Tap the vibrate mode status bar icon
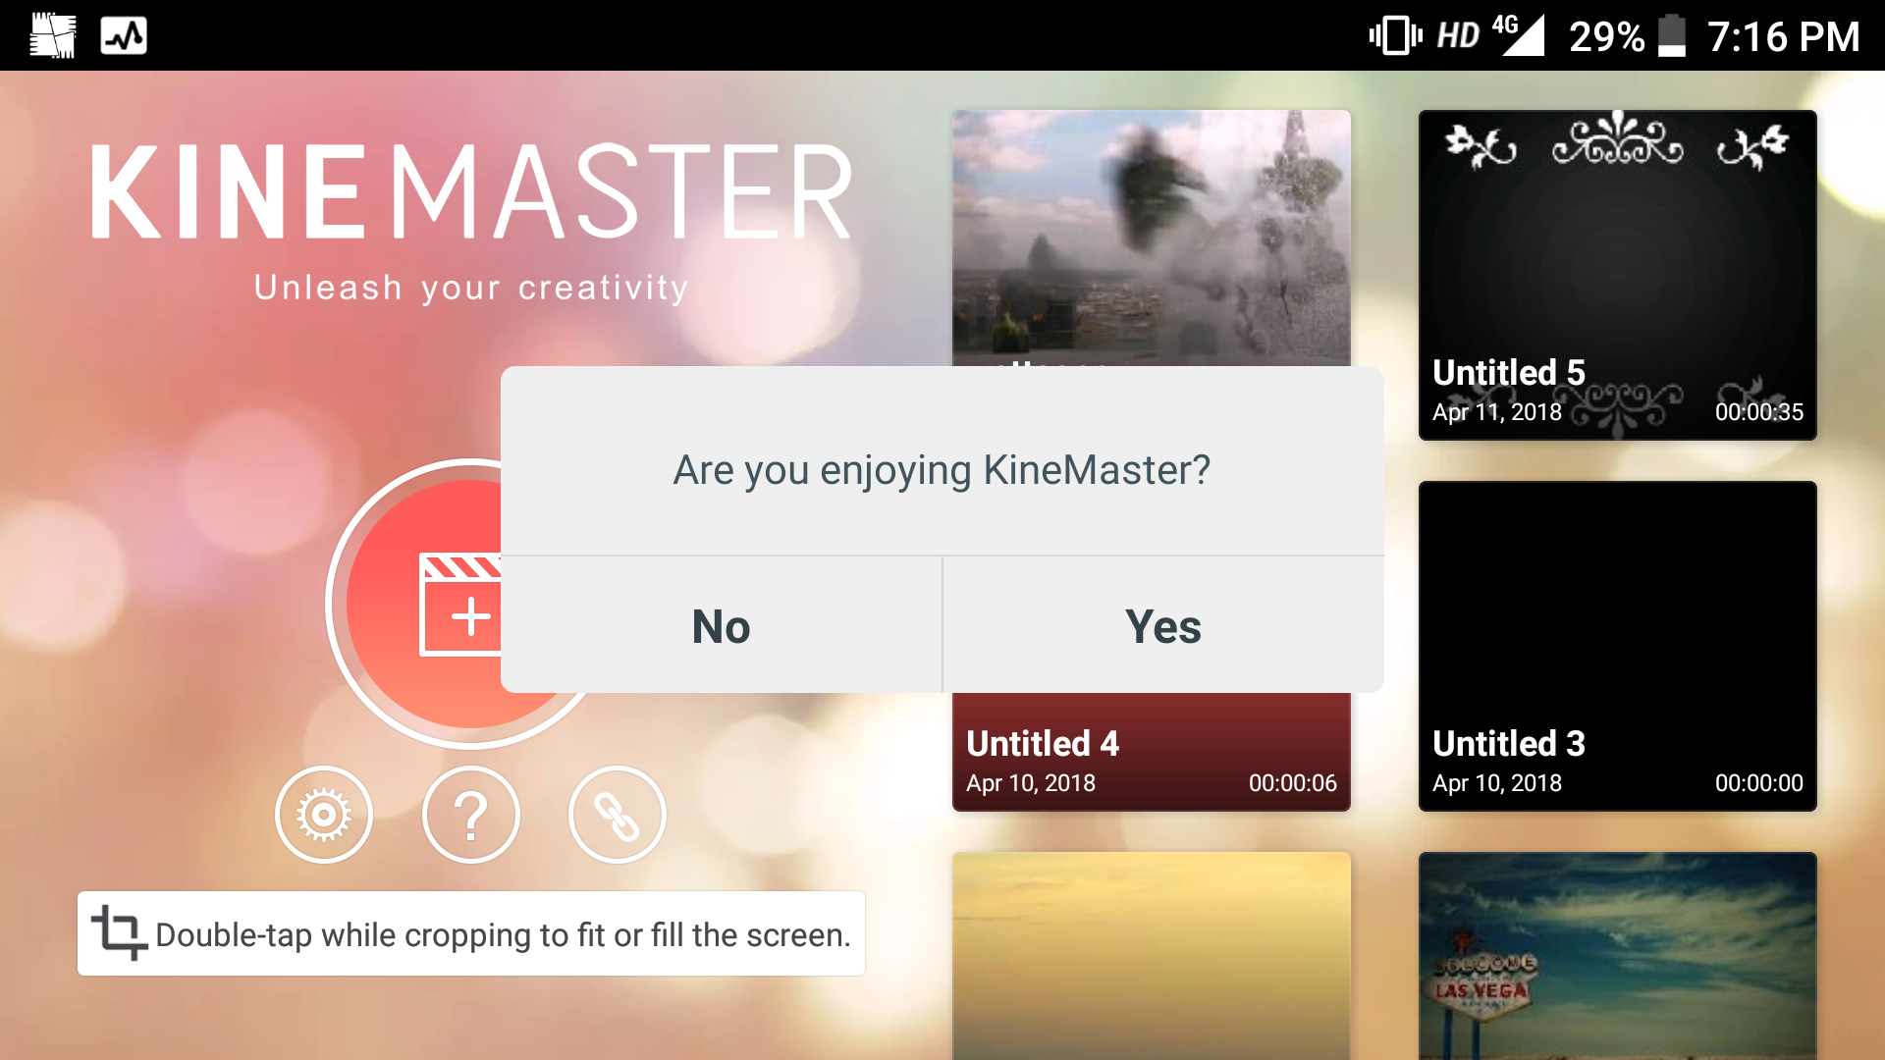Screen dimensions: 1885x1060 pyautogui.click(x=1395, y=36)
